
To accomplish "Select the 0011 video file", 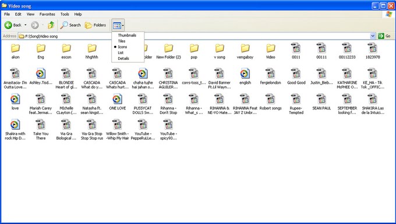I will point(296,51).
